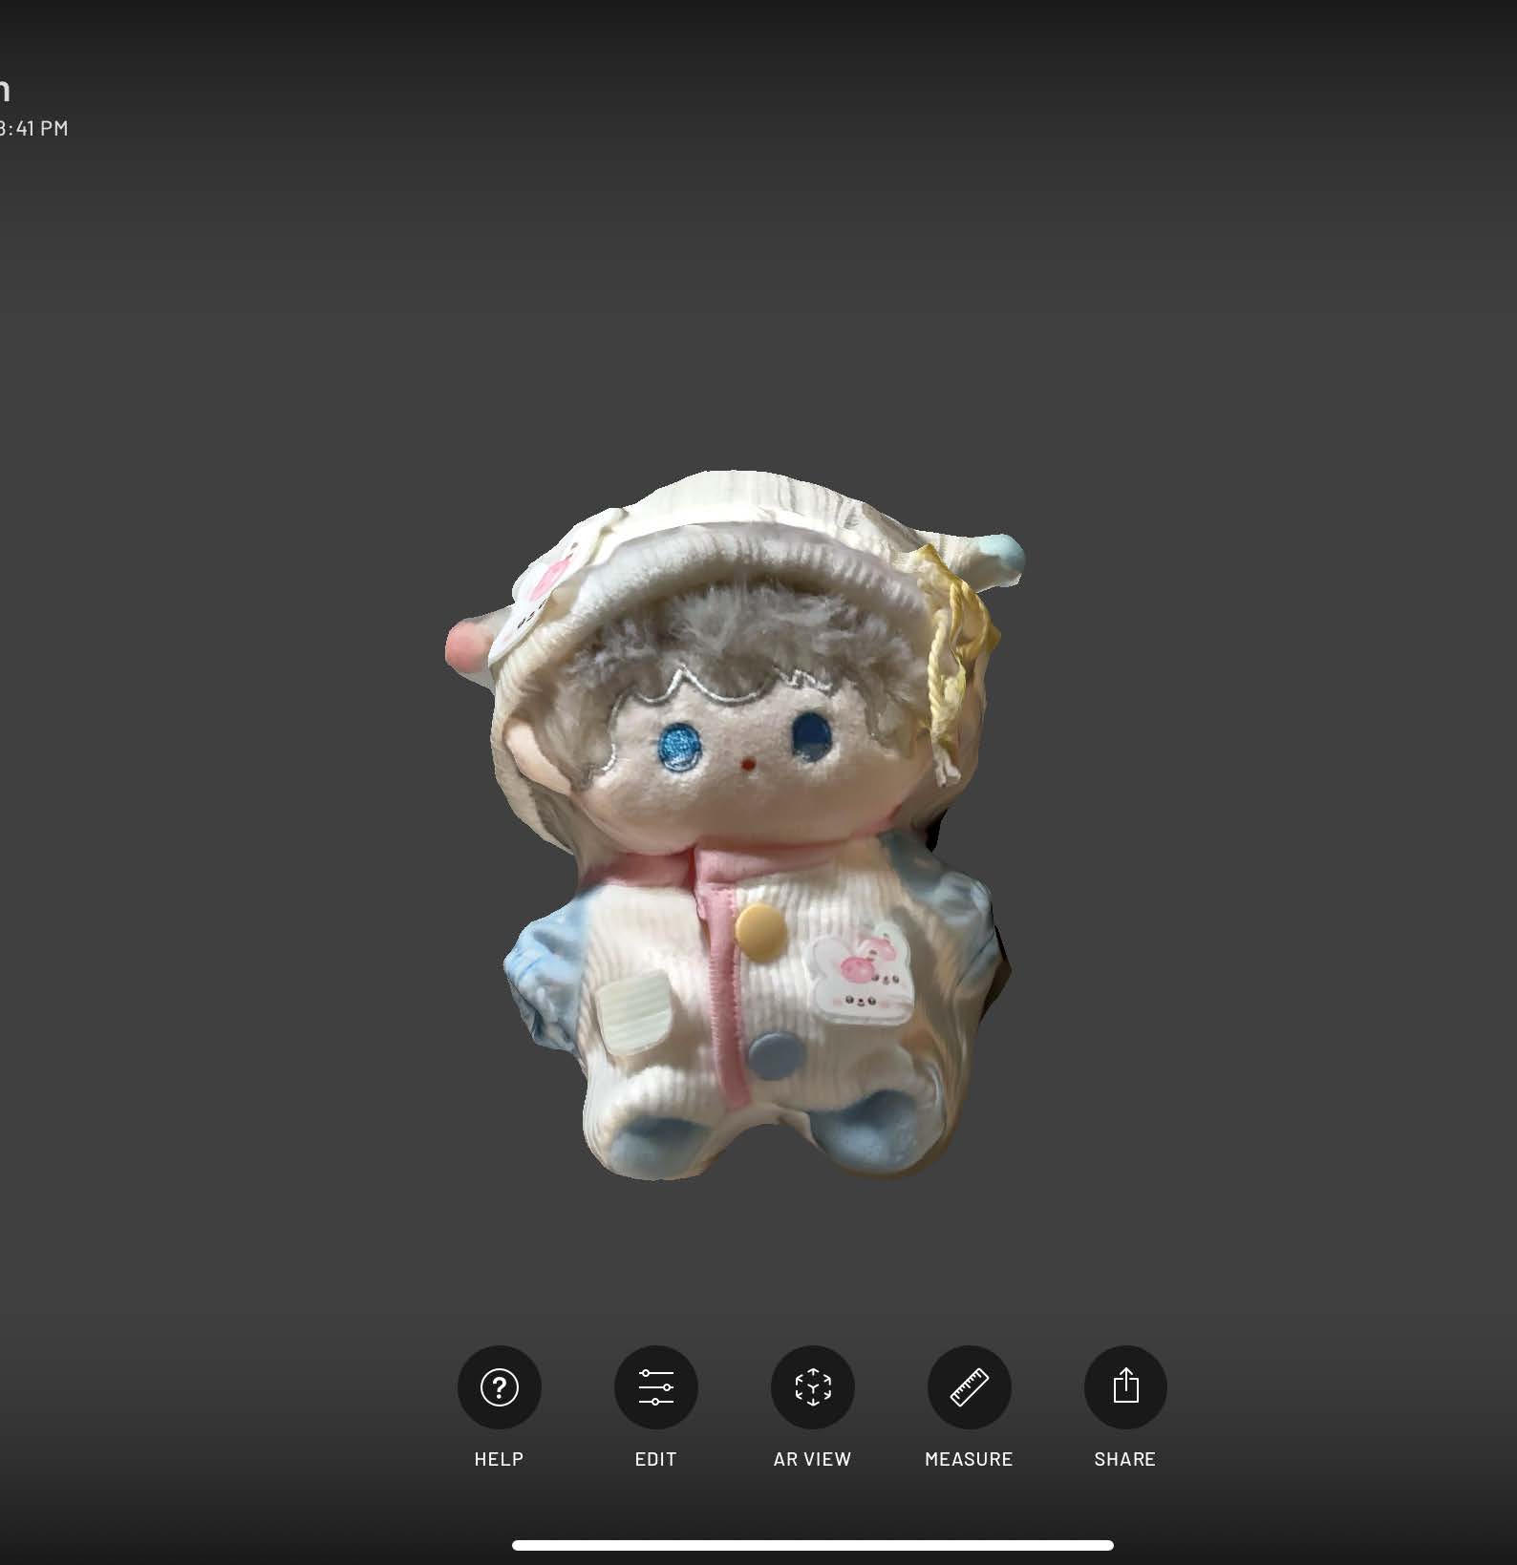The width and height of the screenshot is (1517, 1565).
Task: Open the Edit sliders icon
Action: (x=655, y=1386)
